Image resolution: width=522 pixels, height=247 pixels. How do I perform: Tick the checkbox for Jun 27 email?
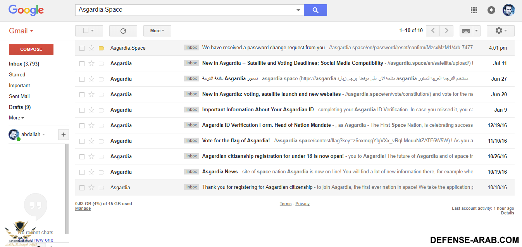(x=82, y=79)
